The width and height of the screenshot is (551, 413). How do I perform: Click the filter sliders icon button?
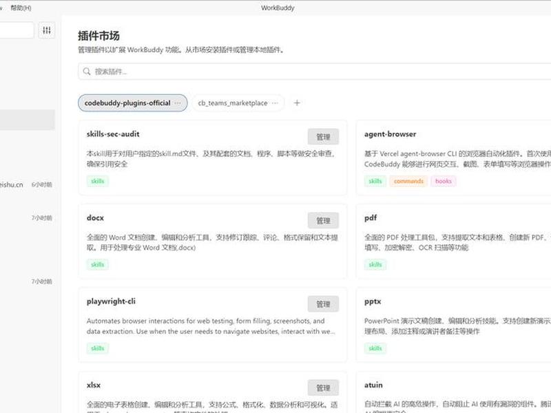pyautogui.click(x=47, y=30)
